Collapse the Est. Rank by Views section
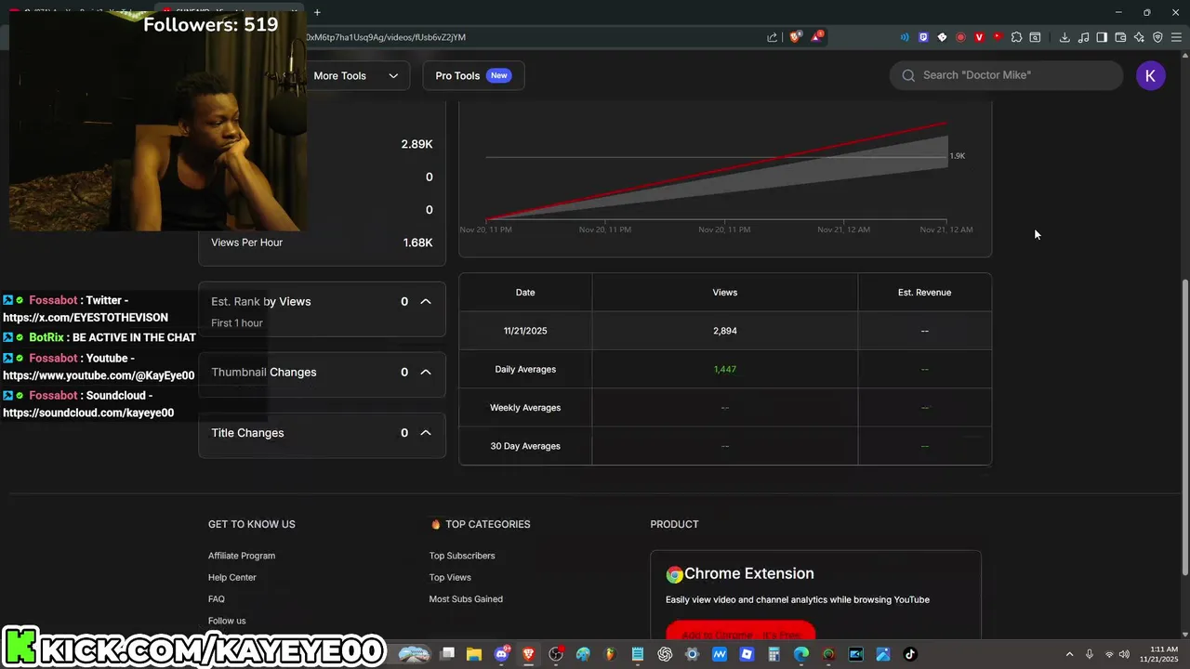The height and width of the screenshot is (669, 1190). [x=426, y=301]
